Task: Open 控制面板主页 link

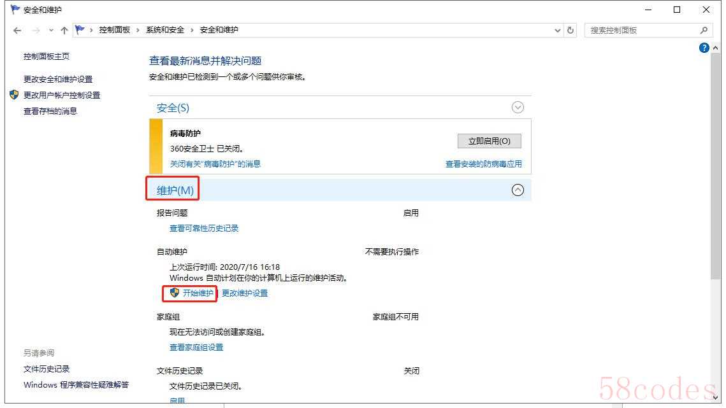Action: click(47, 57)
